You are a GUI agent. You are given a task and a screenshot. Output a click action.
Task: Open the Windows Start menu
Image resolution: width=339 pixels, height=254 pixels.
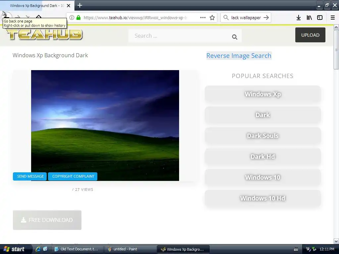click(16, 249)
